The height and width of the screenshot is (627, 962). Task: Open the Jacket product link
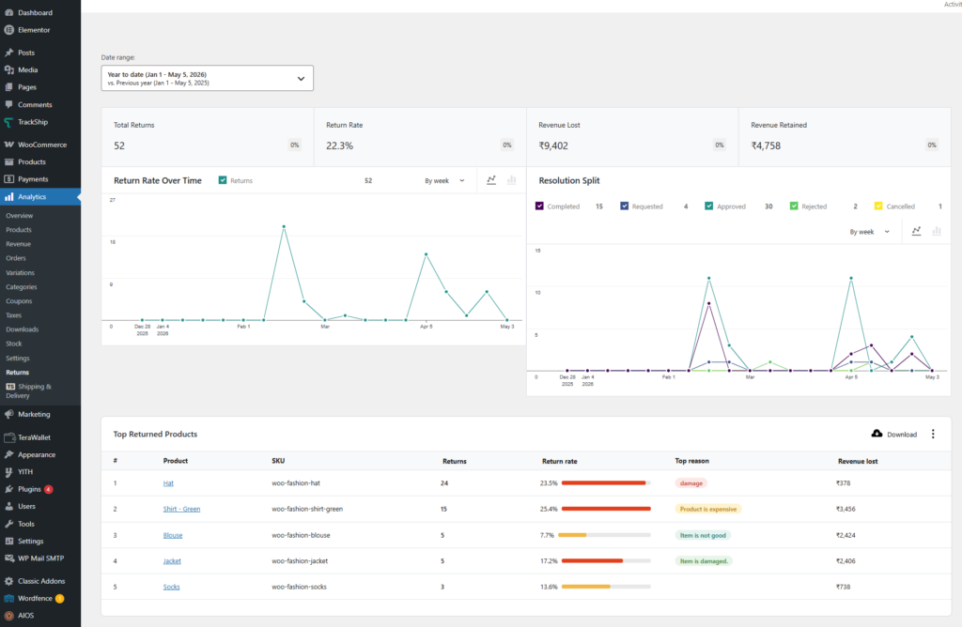(x=172, y=560)
